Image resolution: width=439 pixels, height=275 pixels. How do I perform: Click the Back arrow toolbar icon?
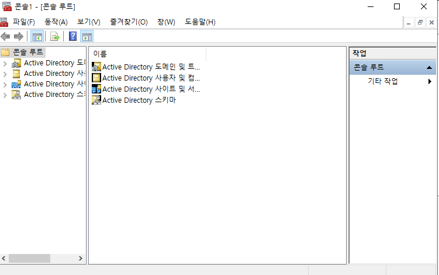pyautogui.click(x=6, y=36)
